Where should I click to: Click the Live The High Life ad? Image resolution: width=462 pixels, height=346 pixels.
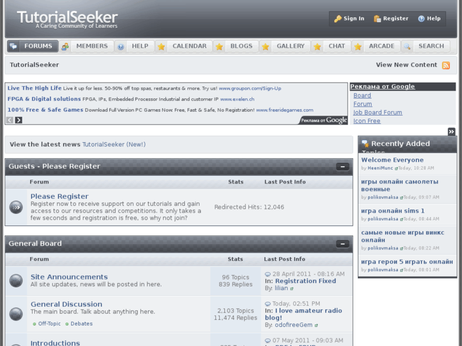[x=34, y=88]
